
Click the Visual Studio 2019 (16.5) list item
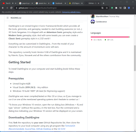pyautogui.click(x=30, y=87)
